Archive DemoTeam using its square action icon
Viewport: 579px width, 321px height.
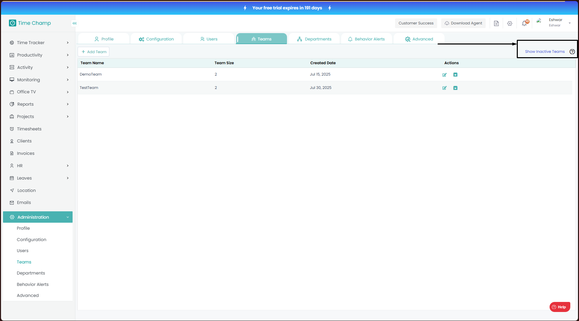(455, 75)
